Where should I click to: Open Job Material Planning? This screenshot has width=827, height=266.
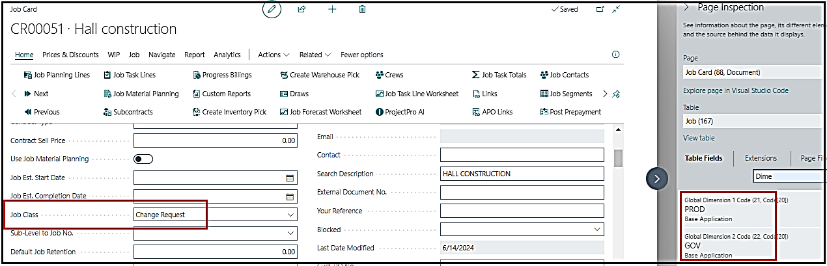pos(141,94)
